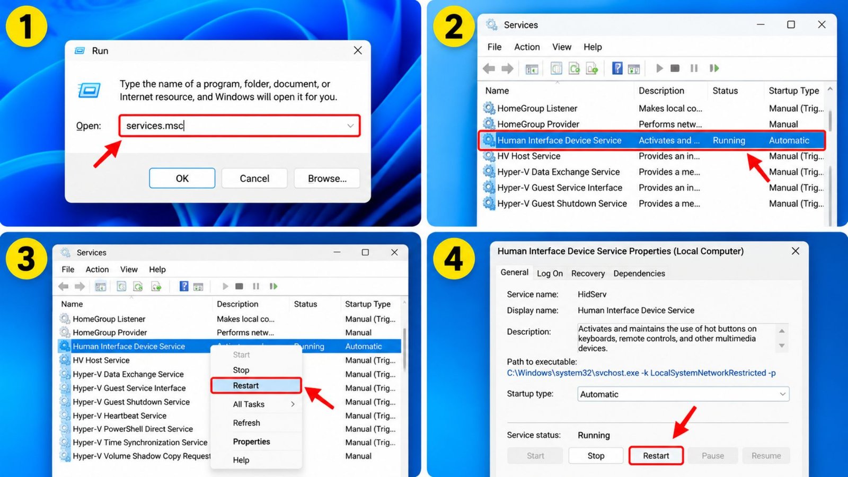Click the Stop button in Properties dialog

[x=596, y=456]
